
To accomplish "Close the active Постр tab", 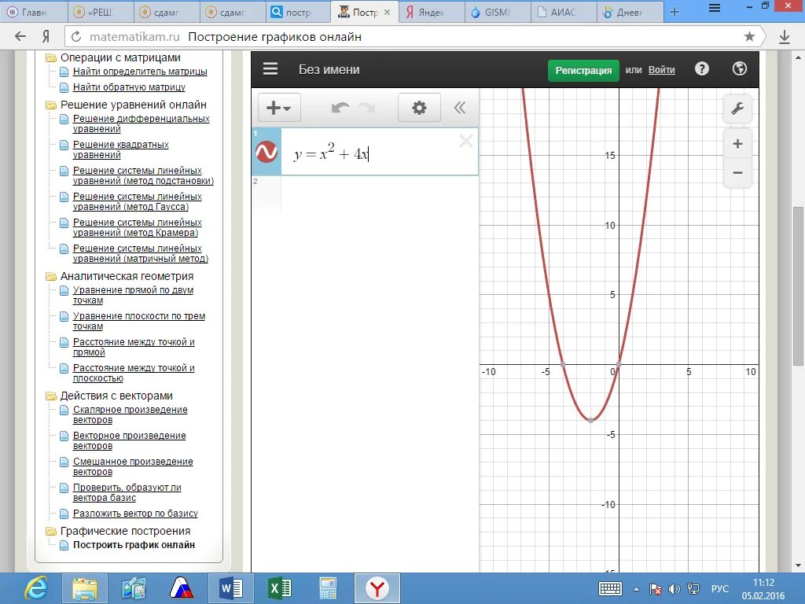I will coord(387,12).
